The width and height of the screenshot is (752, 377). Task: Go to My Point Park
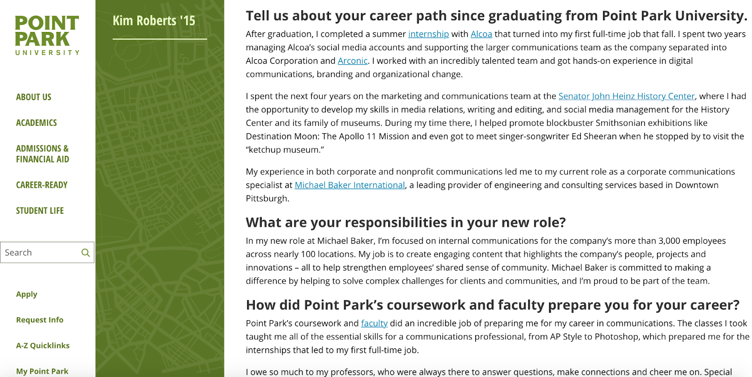coord(42,371)
